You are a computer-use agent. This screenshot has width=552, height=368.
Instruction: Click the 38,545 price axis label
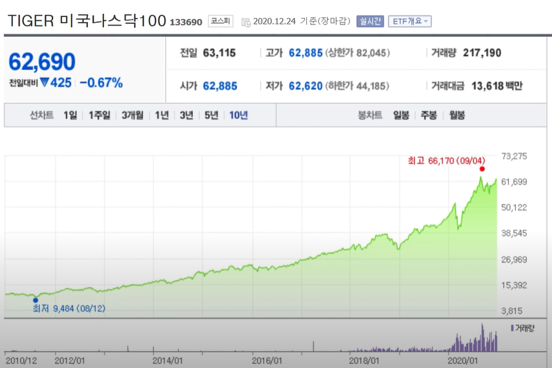514,233
